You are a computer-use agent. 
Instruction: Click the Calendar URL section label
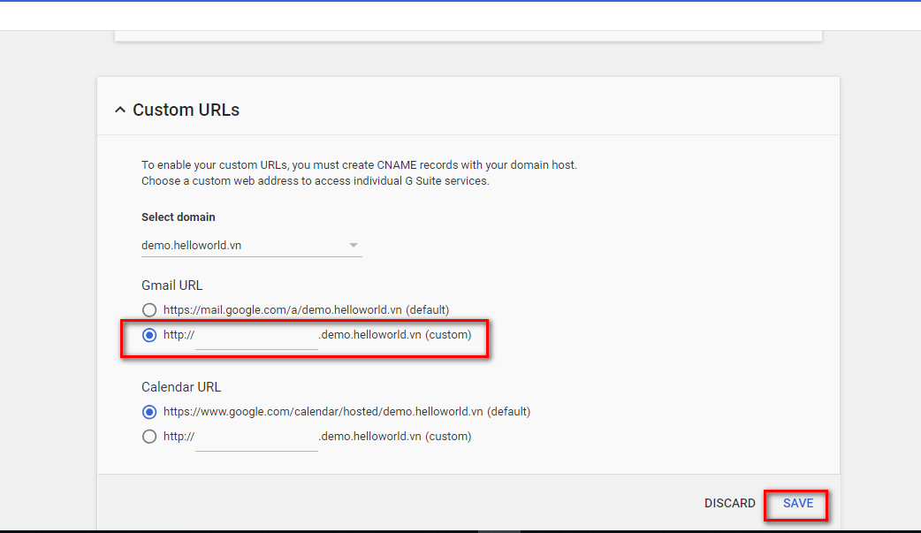[x=181, y=387]
